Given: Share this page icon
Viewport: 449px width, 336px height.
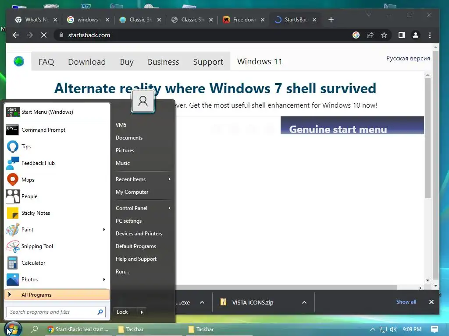Looking at the screenshot, I should (370, 35).
